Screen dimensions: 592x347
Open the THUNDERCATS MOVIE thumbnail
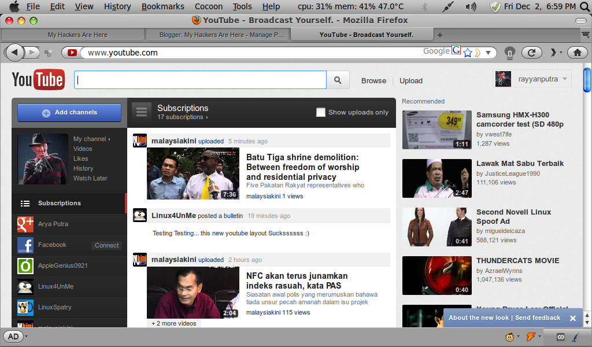coord(437,276)
